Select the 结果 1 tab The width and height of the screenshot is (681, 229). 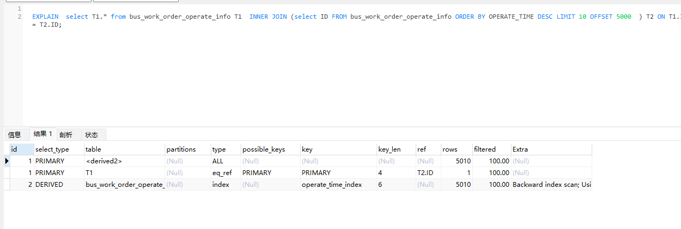pyautogui.click(x=43, y=135)
